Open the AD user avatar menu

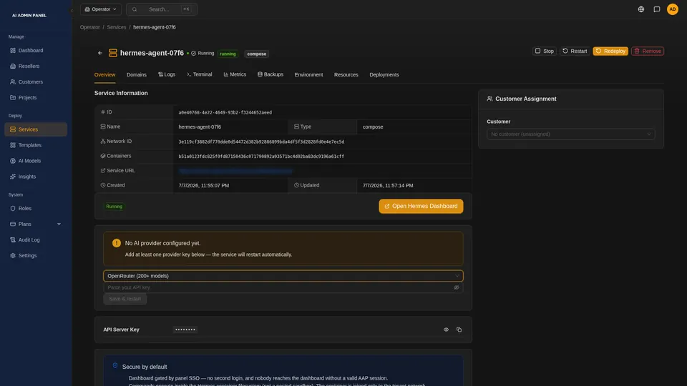(673, 9)
